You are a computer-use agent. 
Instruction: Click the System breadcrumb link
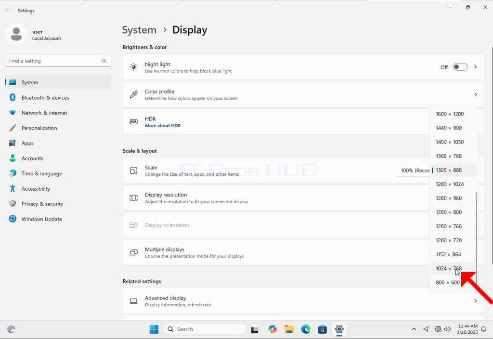coord(139,30)
